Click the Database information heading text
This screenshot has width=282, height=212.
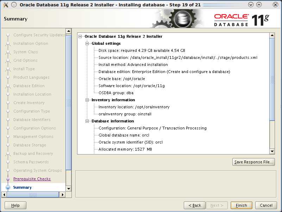point(113,121)
